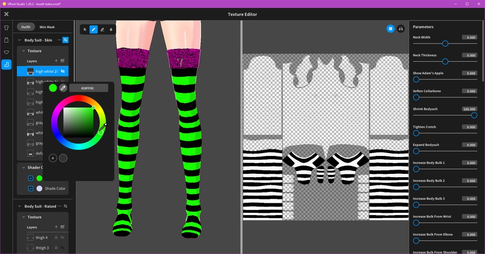Select the brush pen tool
This screenshot has width=485, height=254.
click(x=93, y=29)
